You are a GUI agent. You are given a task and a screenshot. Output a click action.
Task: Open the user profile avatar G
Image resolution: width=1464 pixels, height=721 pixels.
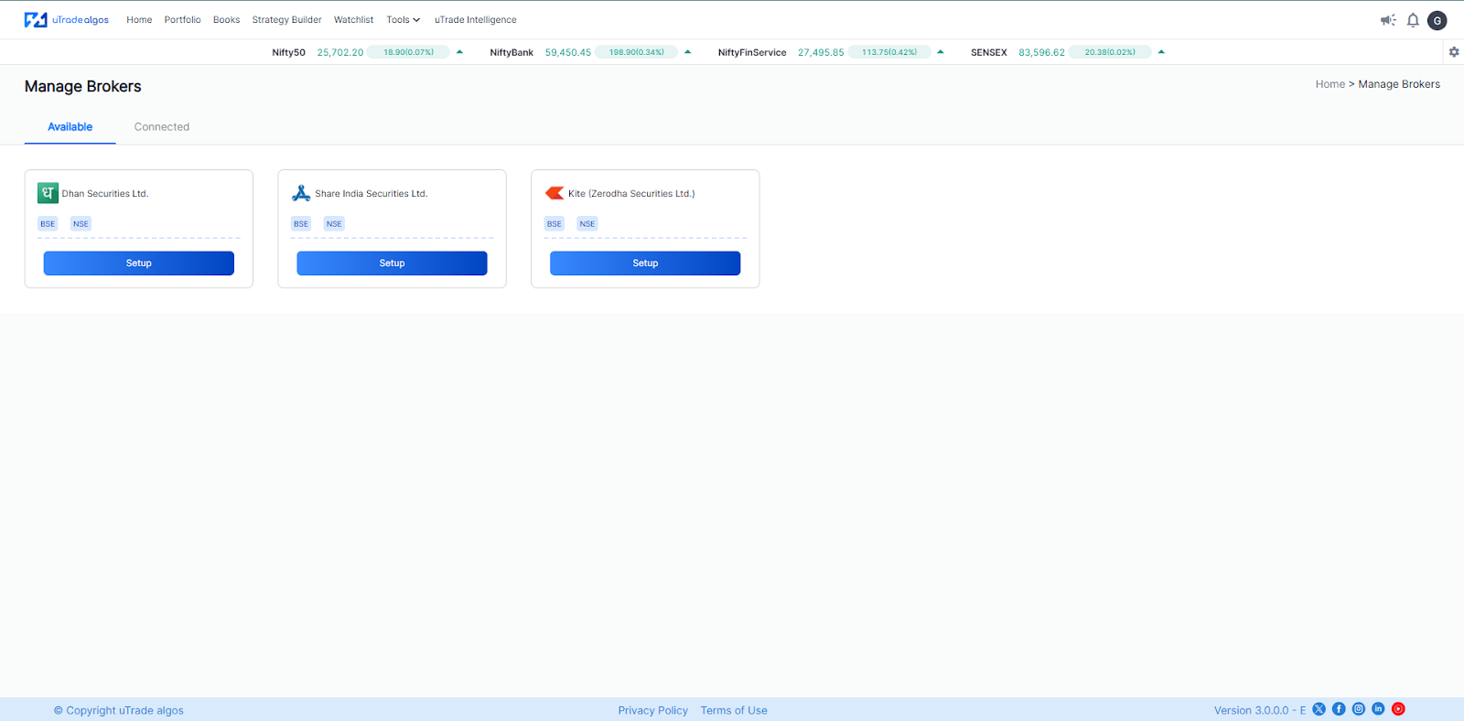[x=1437, y=20]
